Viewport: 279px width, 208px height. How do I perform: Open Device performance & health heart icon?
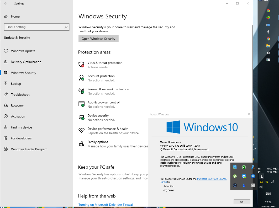(x=81, y=130)
